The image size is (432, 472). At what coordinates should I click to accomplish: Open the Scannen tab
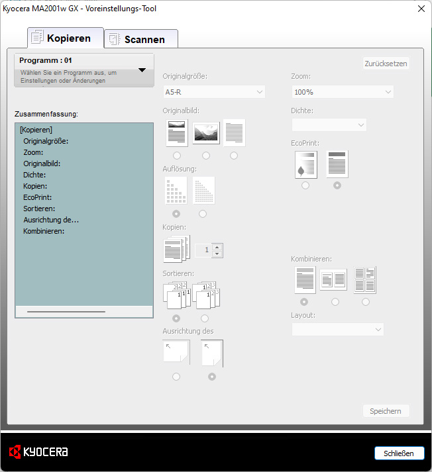(x=141, y=39)
